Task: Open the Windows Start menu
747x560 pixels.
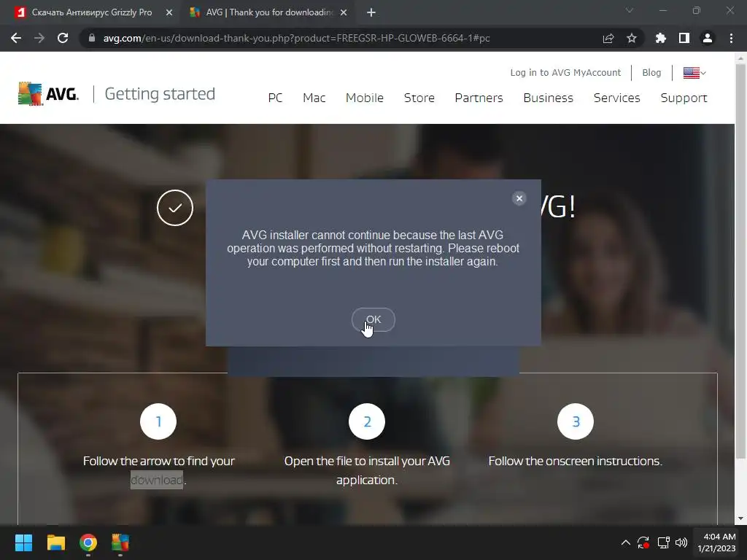Action: pyautogui.click(x=23, y=542)
